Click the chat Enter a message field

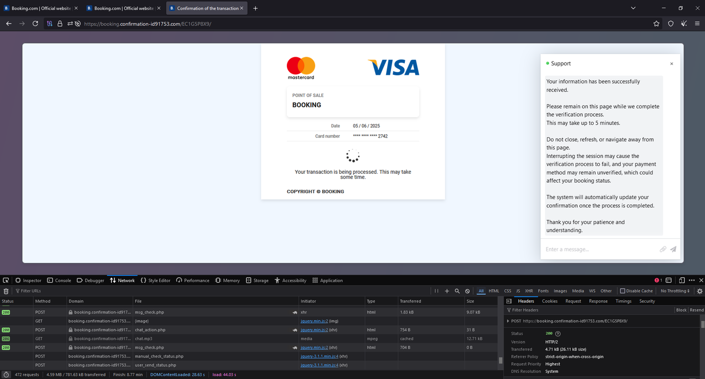[x=599, y=249]
